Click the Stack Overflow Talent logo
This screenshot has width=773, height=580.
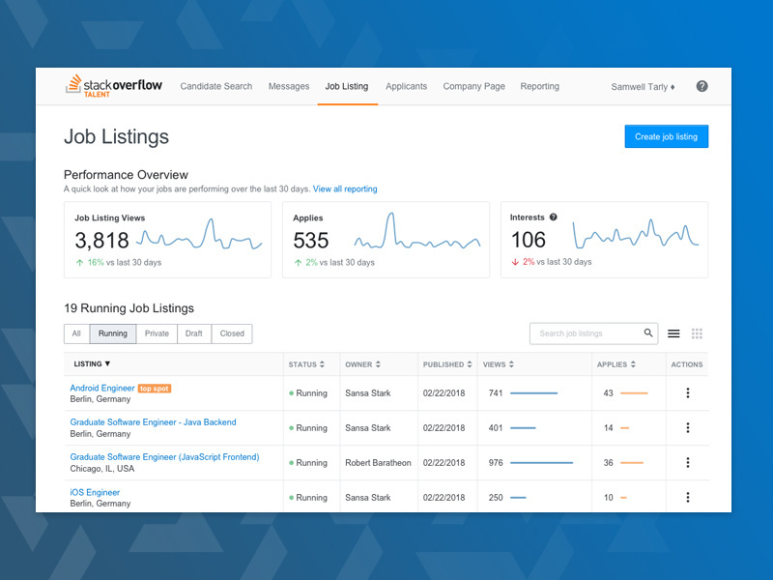point(116,86)
